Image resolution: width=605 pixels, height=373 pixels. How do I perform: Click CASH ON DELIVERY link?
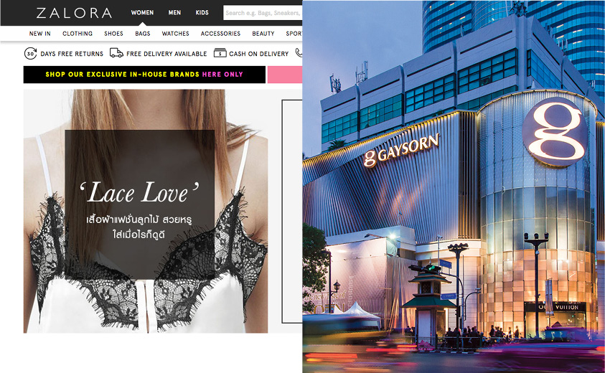coord(259,54)
